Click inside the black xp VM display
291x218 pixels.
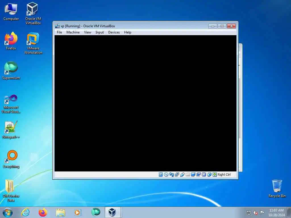coord(145,103)
